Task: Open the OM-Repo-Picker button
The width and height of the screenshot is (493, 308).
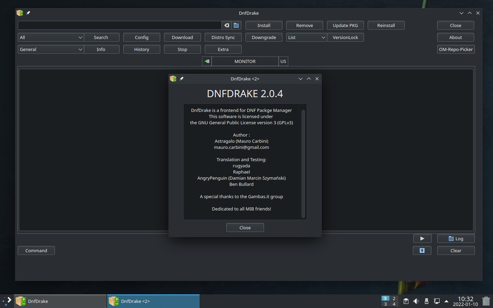Action: point(456,49)
